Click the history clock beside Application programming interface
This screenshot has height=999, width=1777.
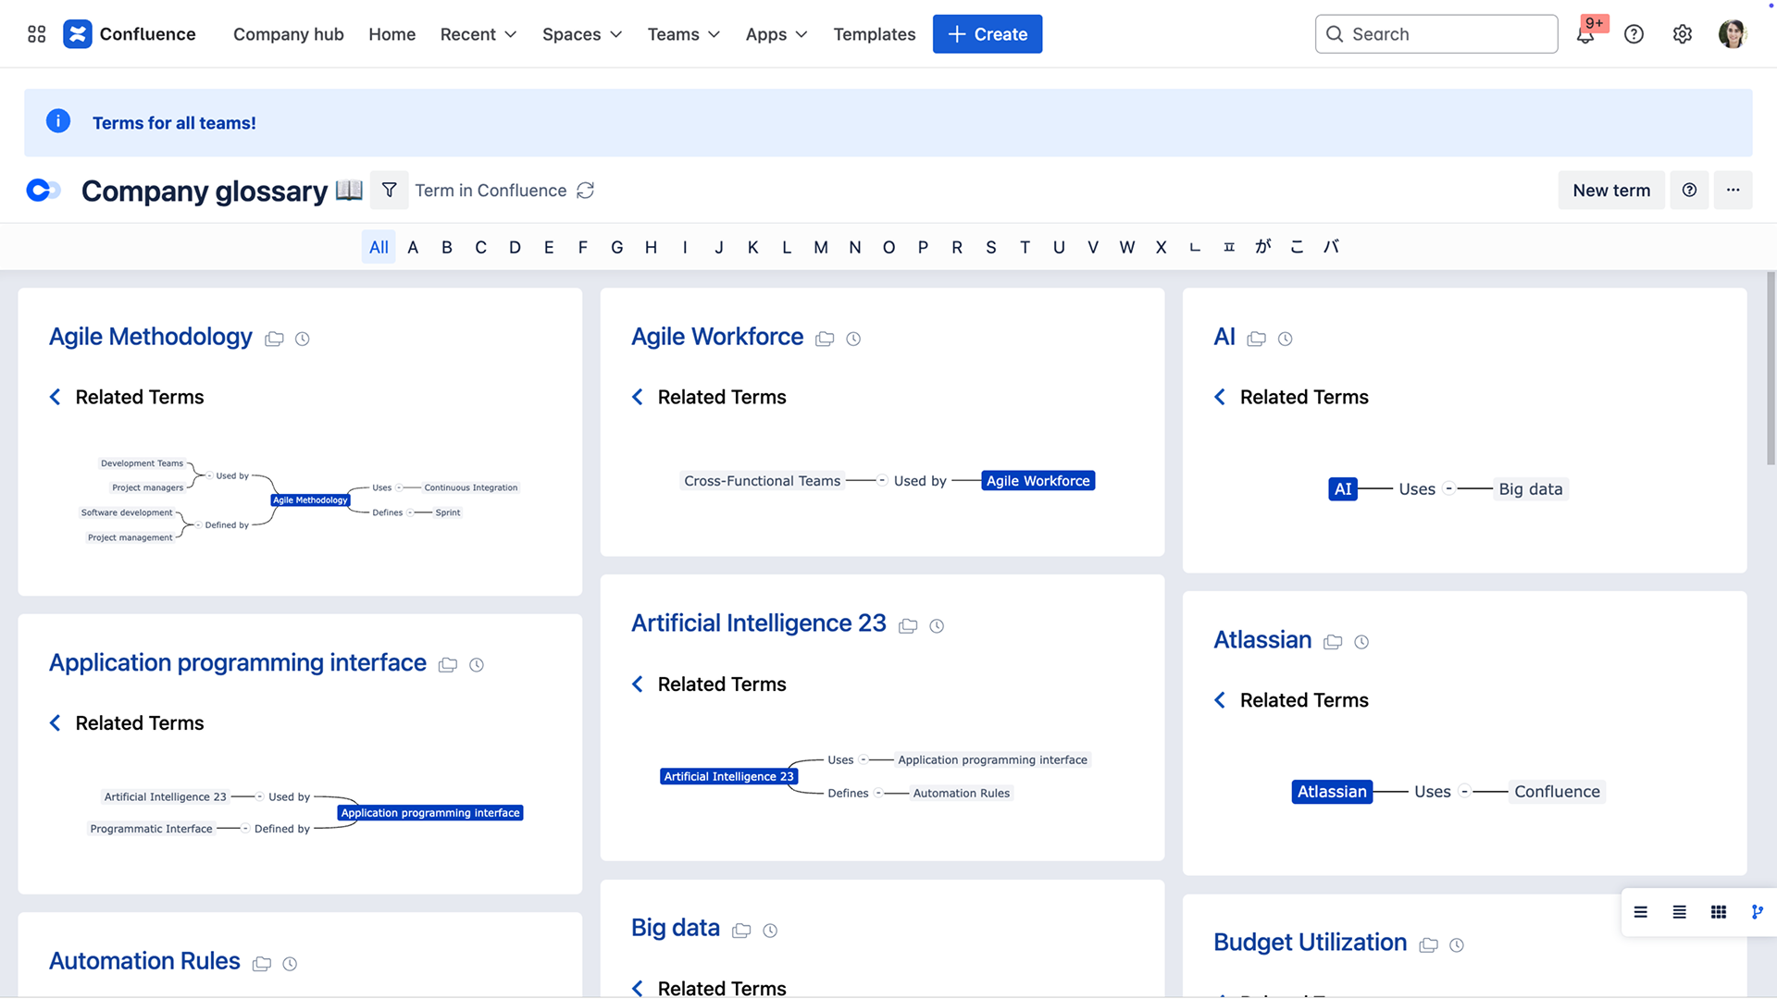(477, 664)
